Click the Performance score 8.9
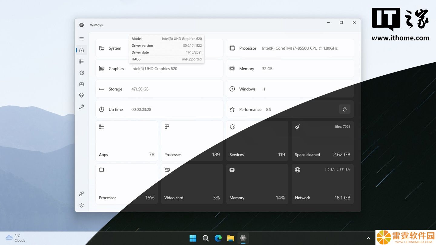The height and width of the screenshot is (245, 436). 269,109
